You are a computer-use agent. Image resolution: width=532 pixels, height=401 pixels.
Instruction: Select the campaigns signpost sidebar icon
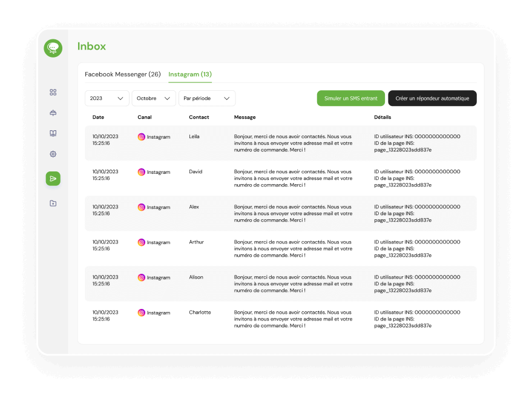pyautogui.click(x=53, y=113)
